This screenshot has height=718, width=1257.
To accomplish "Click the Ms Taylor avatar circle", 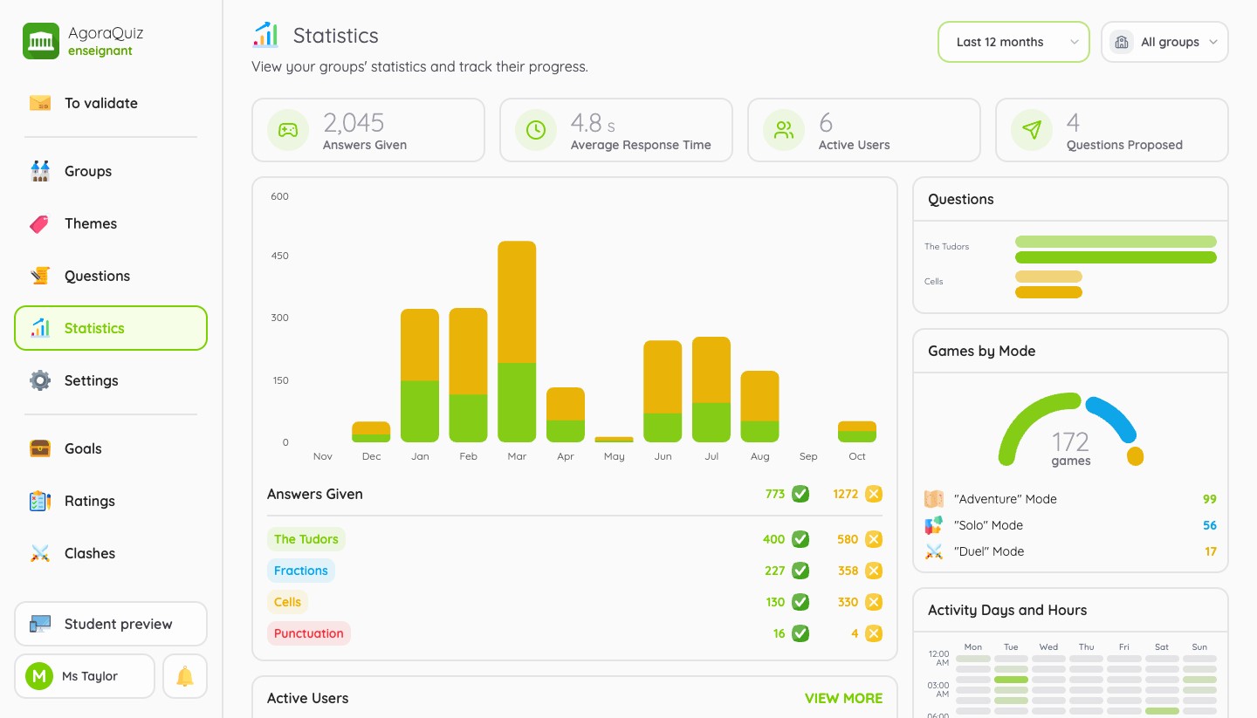I will pos(39,676).
